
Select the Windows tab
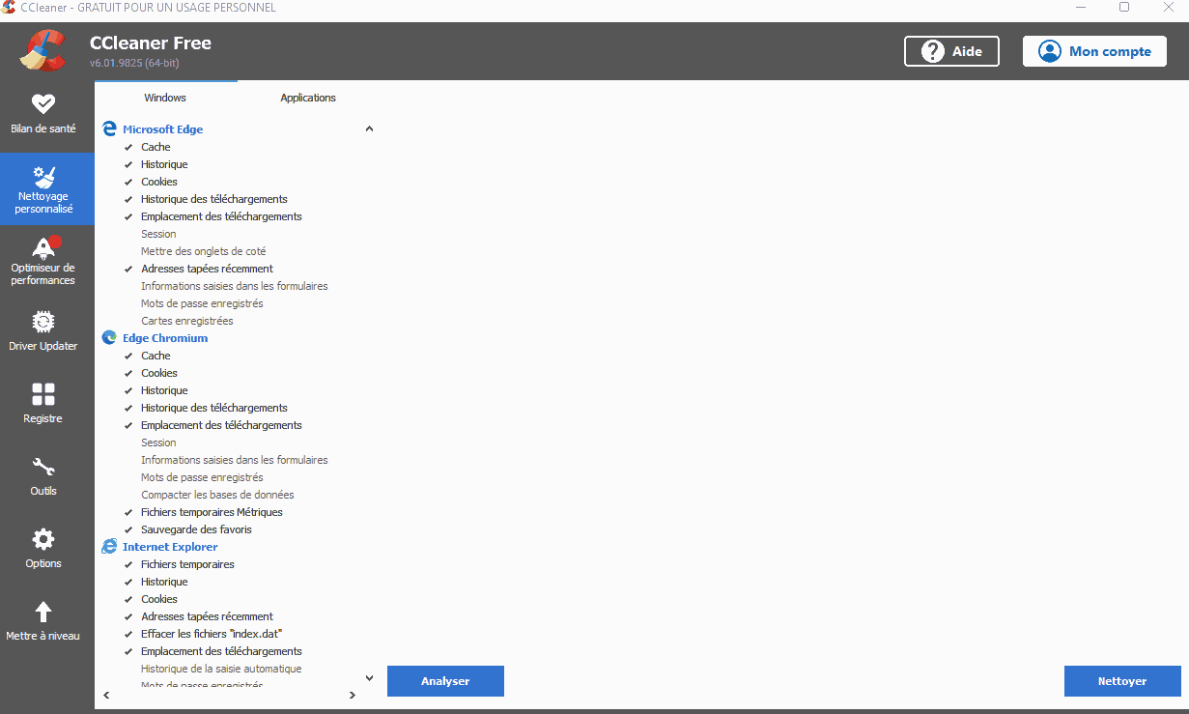[x=164, y=98]
